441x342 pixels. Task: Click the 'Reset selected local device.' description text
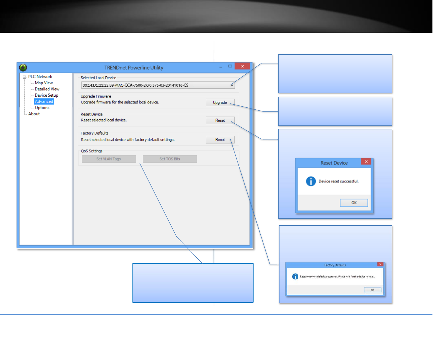tap(104, 120)
